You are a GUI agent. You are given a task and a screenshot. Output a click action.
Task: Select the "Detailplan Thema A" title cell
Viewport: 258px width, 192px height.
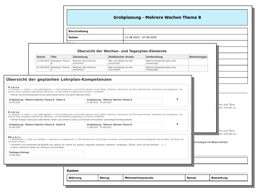coord(61,69)
